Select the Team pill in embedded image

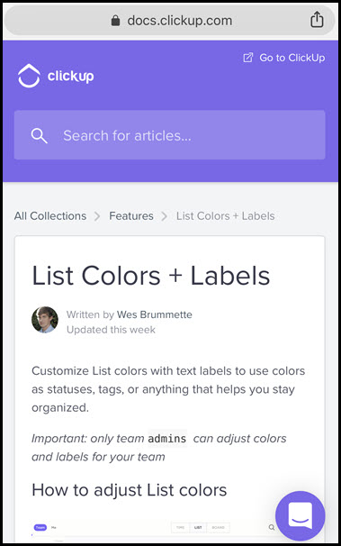tap(40, 528)
